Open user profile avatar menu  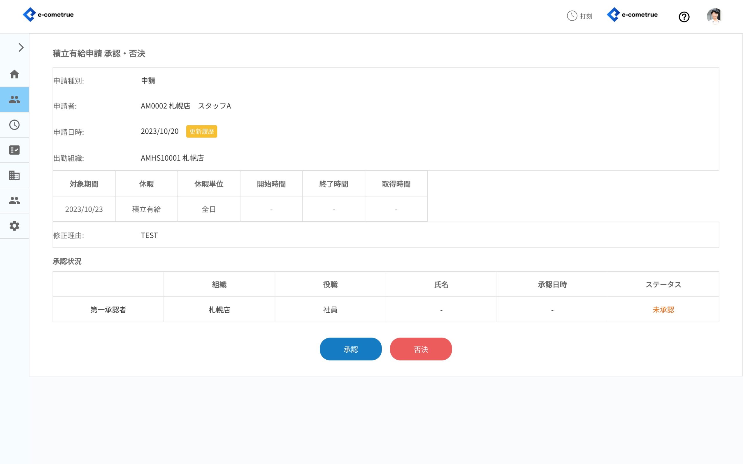[714, 16]
